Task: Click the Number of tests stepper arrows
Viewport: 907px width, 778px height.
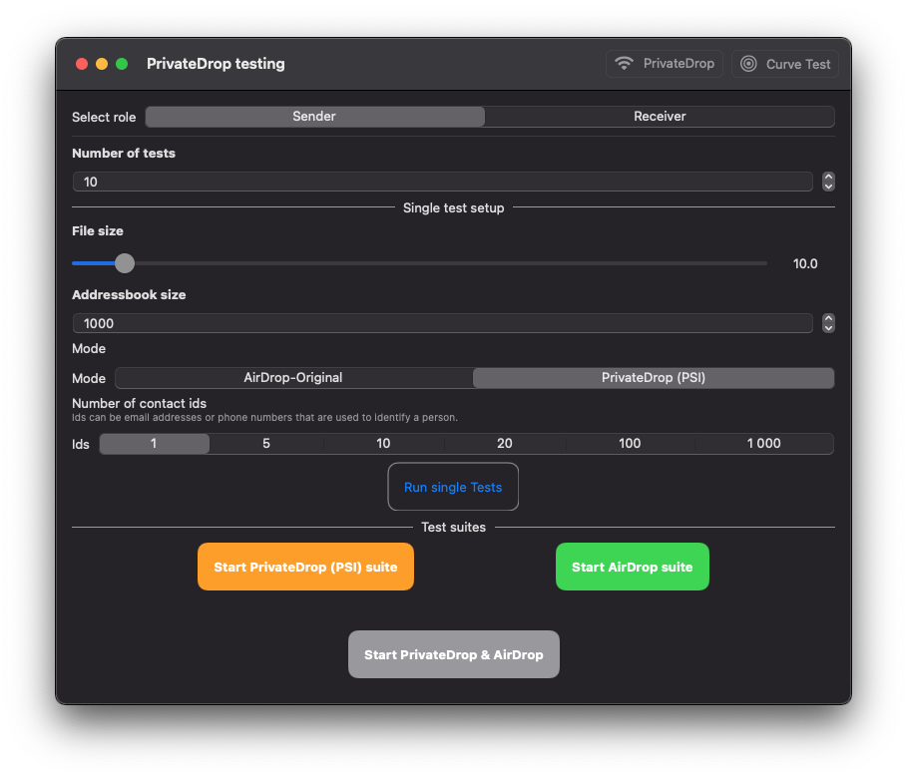Action: pos(828,182)
